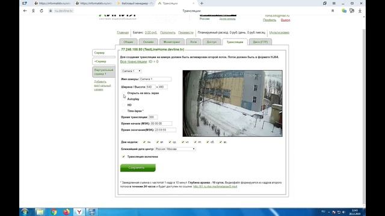Open the 'Россия / Москва' data center dropdown
The width and height of the screenshot is (385, 216).
[175, 149]
